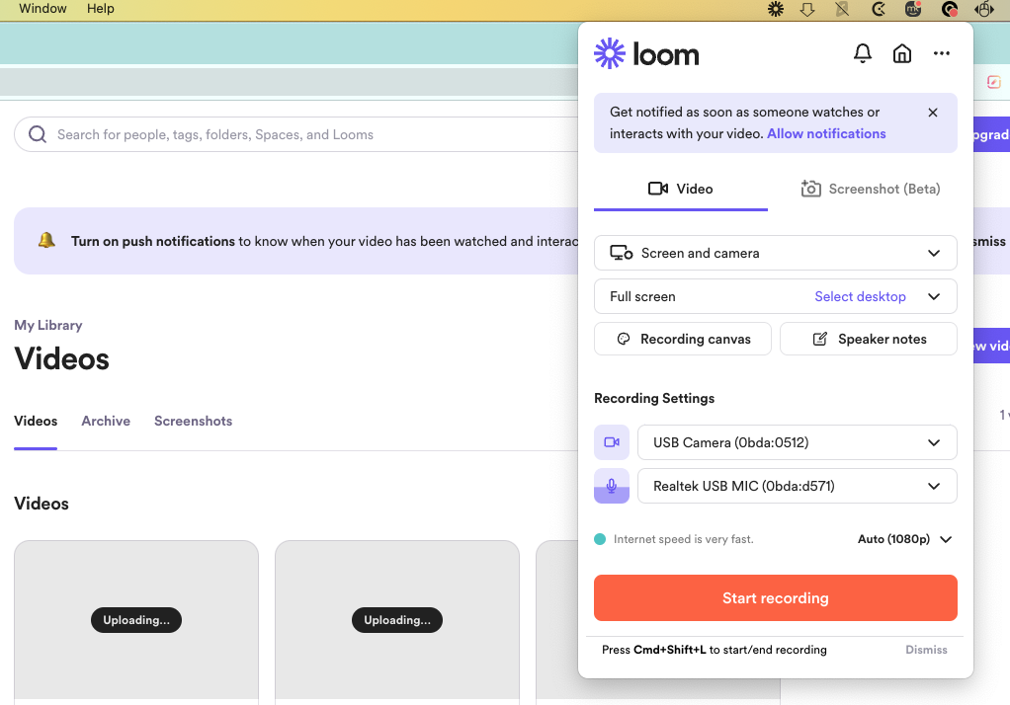This screenshot has height=705, width=1010.
Task: Click the Allow notifications link
Action: [x=826, y=134]
